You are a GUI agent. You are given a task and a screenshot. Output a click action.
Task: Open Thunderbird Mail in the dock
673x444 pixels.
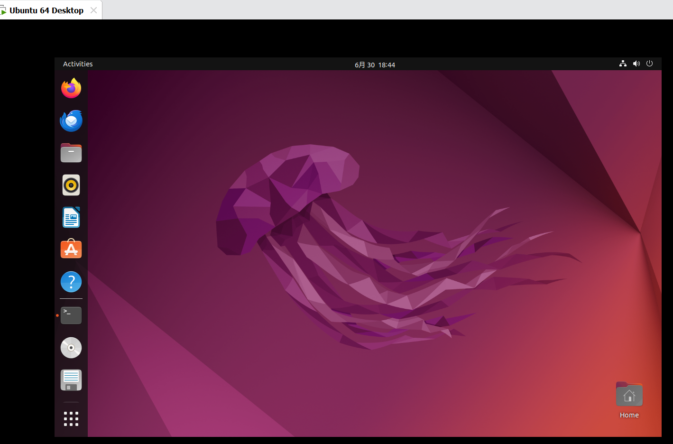[x=71, y=120]
